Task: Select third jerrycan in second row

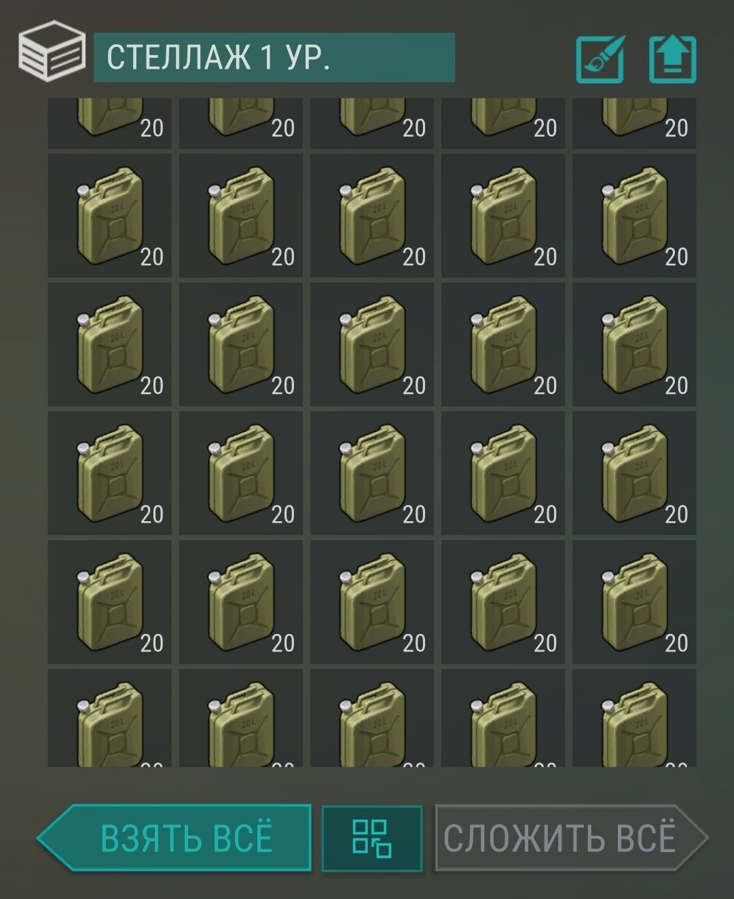Action: pos(372,215)
